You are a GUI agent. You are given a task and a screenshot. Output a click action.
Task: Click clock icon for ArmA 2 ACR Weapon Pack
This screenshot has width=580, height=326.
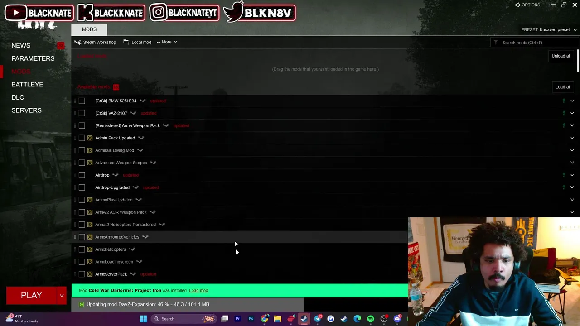[x=90, y=212]
